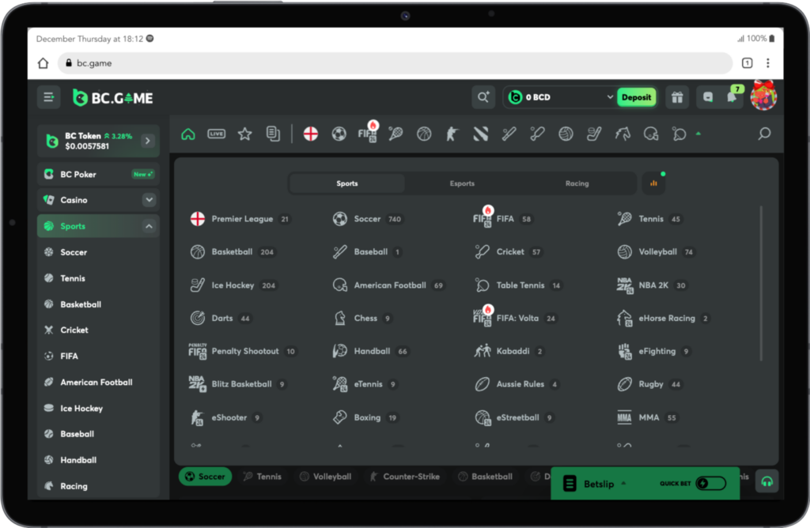Focus the bc.game address bar
Screen dimensions: 810x528
click(396, 63)
